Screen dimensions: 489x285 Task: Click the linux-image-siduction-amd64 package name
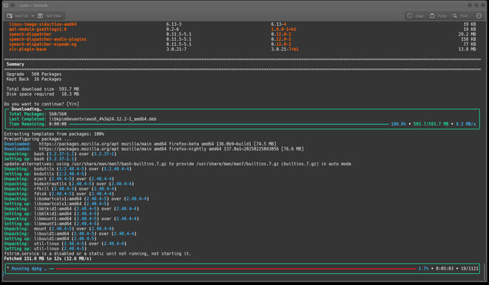pos(43,24)
